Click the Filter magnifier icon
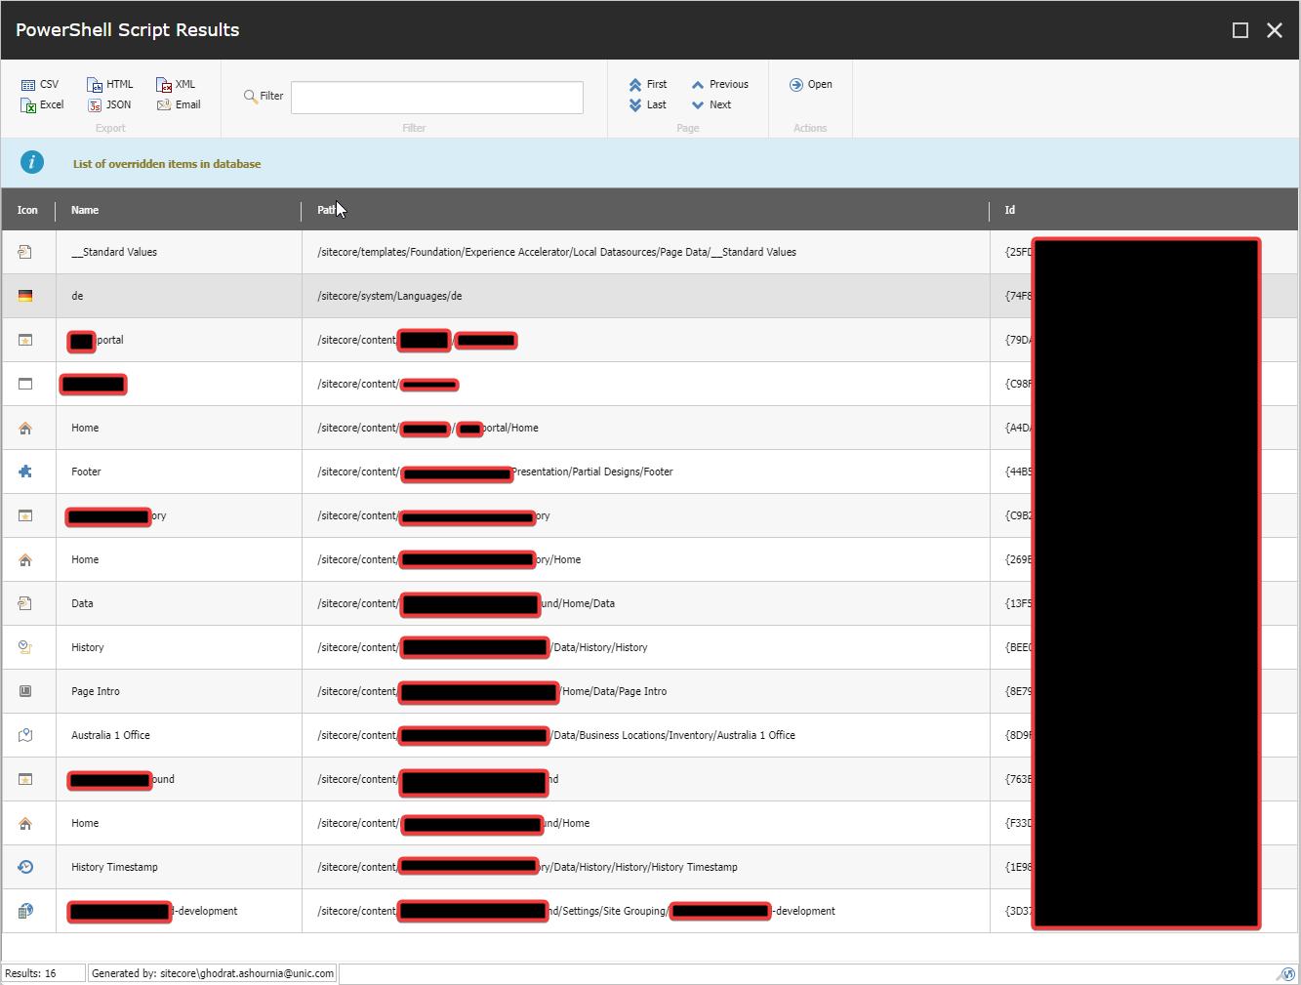Viewport: 1301px width, 985px height. pos(251,97)
